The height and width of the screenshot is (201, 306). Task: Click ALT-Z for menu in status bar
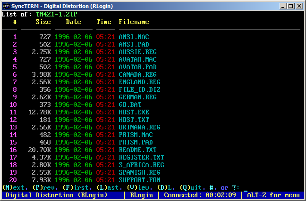pyautogui.click(x=275, y=195)
